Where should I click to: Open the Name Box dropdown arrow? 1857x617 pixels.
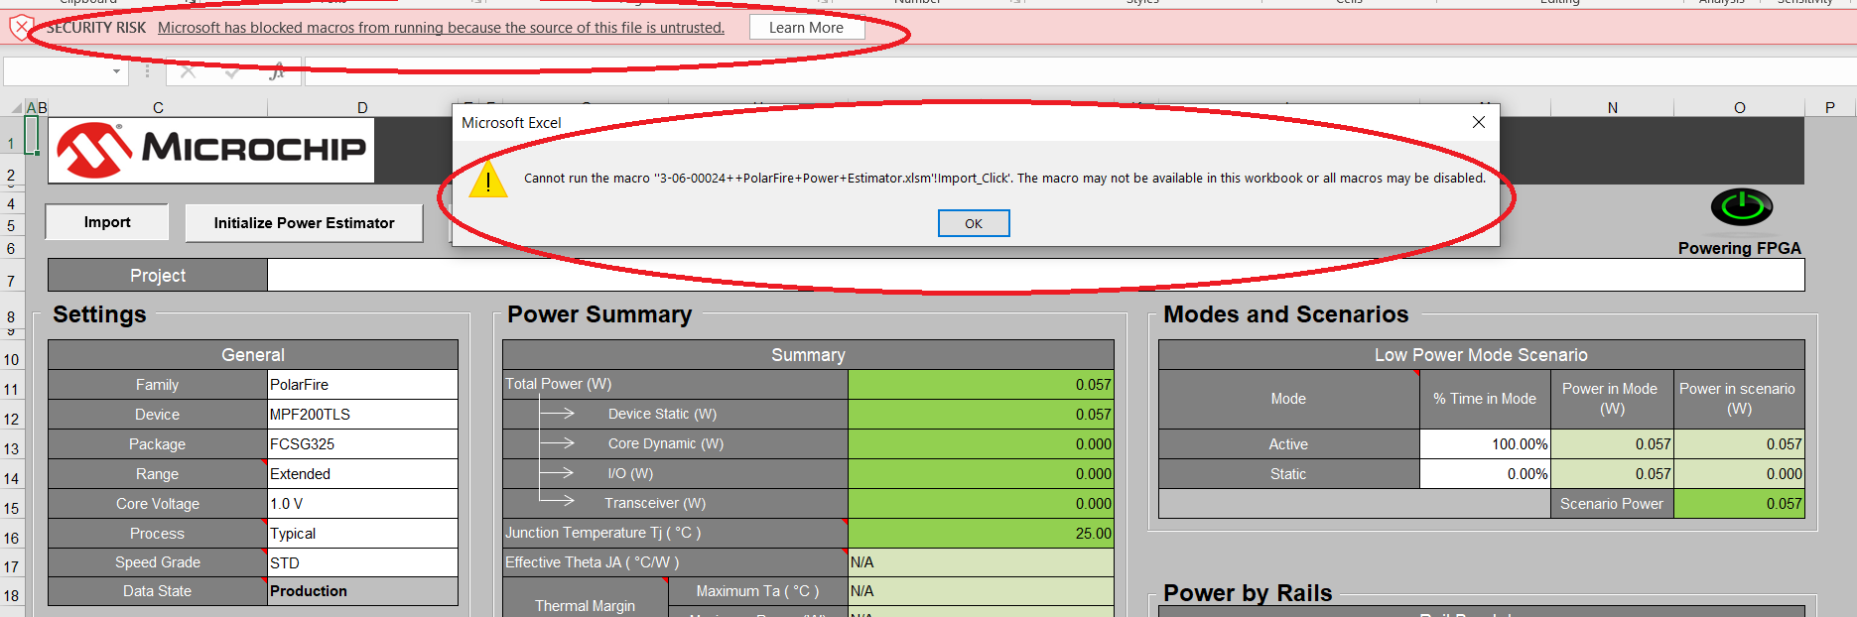(x=116, y=71)
